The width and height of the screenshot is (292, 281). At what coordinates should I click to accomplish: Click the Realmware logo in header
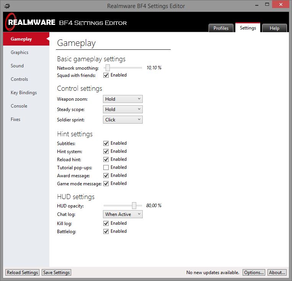click(30, 22)
